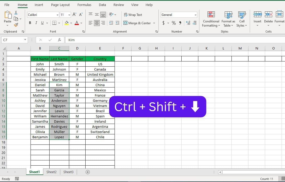Set Middle Align for cell

pyautogui.click(x=97, y=14)
